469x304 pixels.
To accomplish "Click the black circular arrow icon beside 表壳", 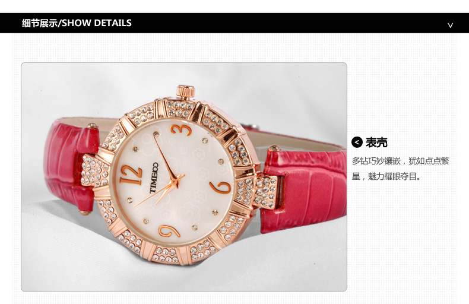I will click(357, 142).
